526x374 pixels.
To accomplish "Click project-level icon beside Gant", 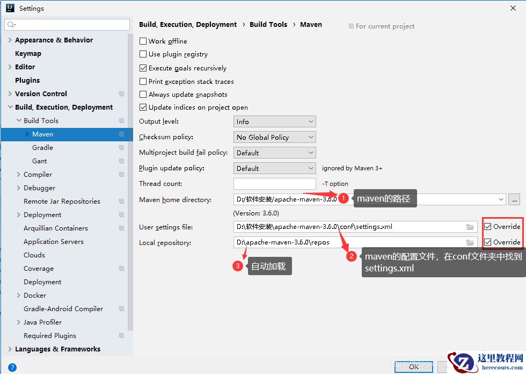I will point(121,161).
